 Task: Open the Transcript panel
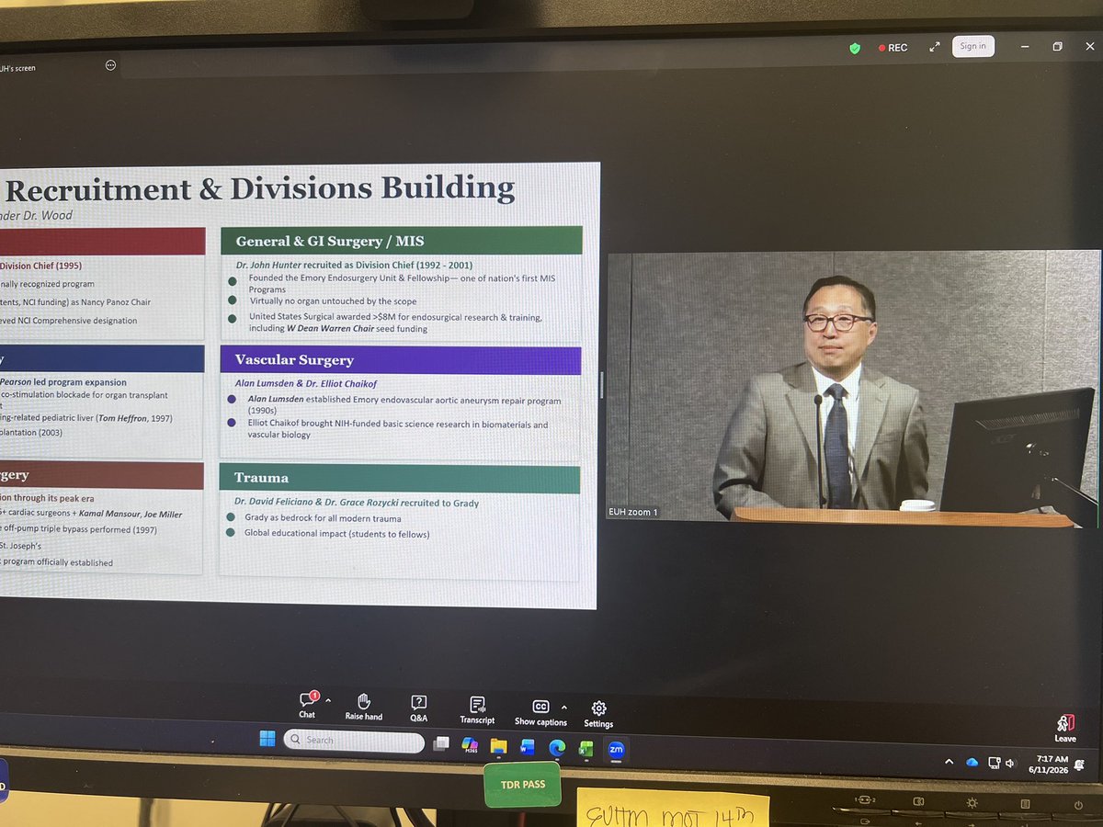coord(477,709)
